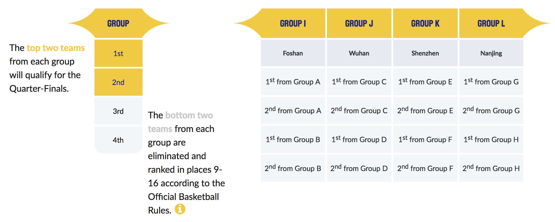
Task: Click '2nd from Group C' cell
Action: (359, 110)
